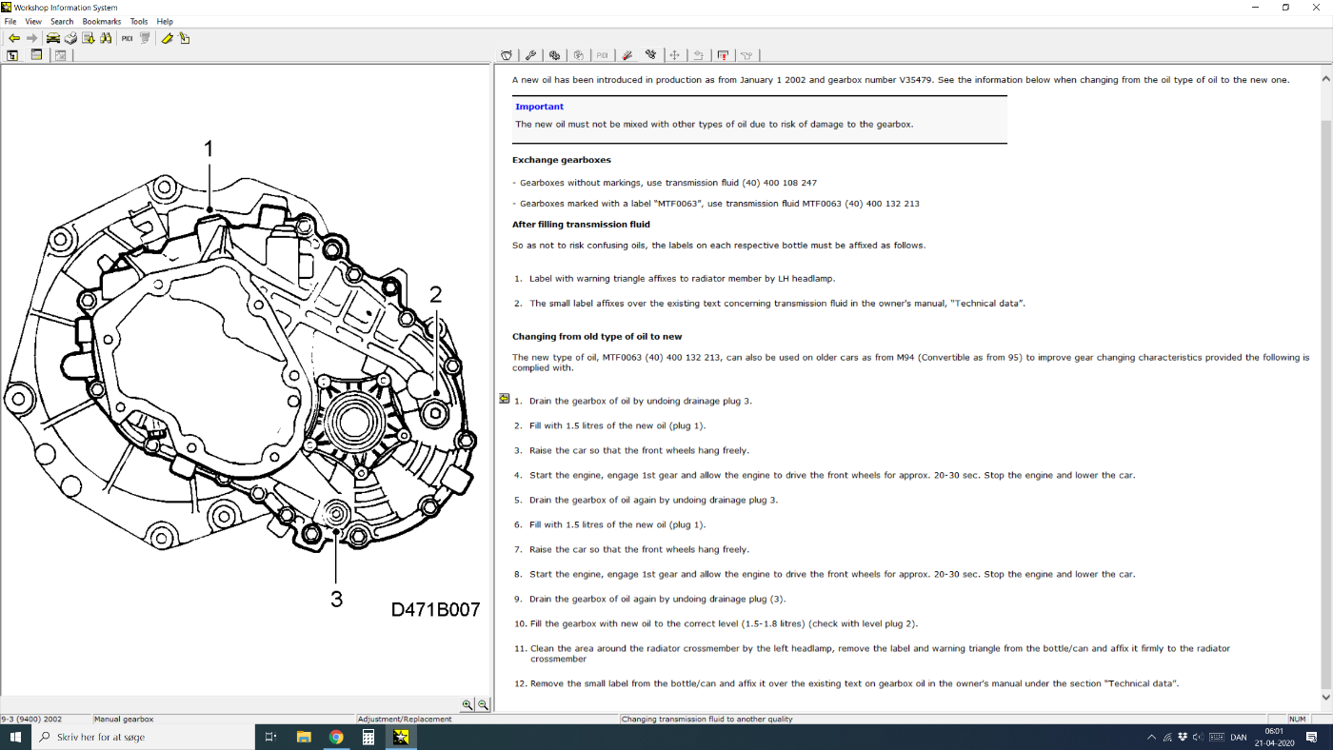Open the View menu
This screenshot has height=750, width=1333.
pyautogui.click(x=33, y=21)
